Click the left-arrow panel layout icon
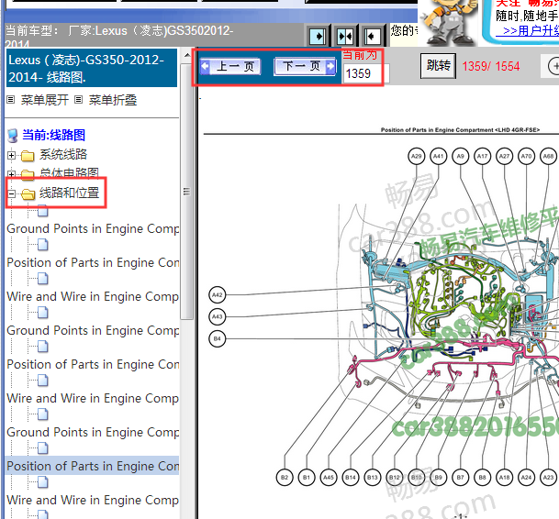559x519 pixels. click(372, 36)
